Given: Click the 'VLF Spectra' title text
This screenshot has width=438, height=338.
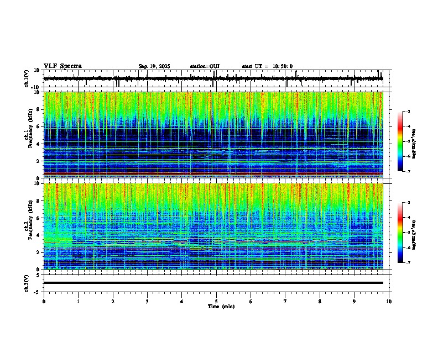Looking at the screenshot, I should 62,66.
